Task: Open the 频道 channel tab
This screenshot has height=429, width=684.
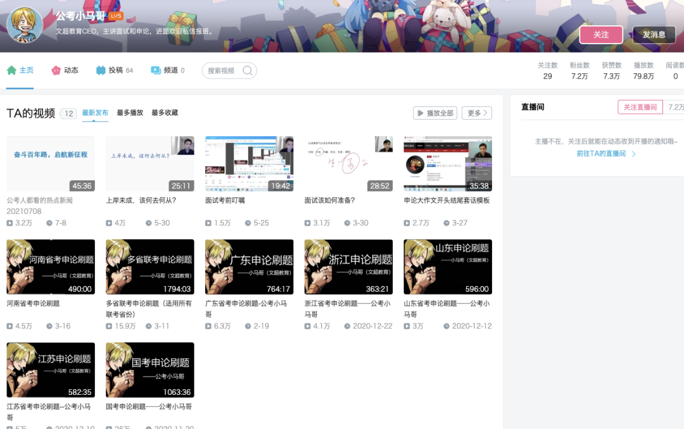Action: [167, 70]
